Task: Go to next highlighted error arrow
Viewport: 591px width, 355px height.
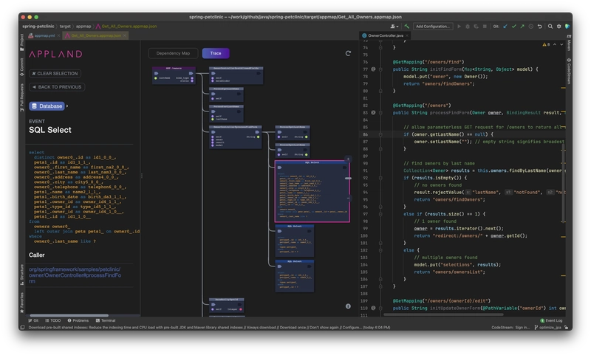Action: click(x=561, y=44)
